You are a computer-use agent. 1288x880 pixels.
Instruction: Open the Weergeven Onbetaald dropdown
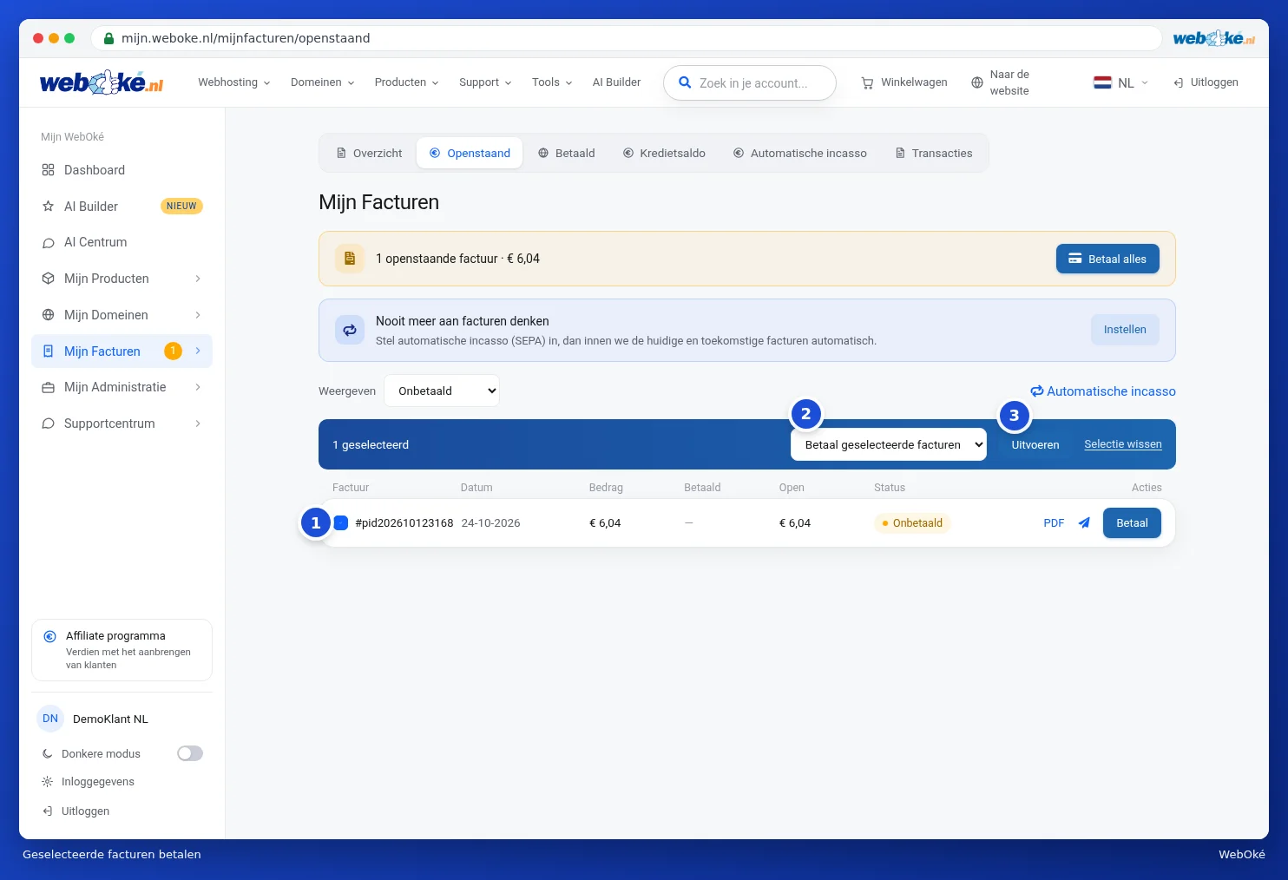442,391
